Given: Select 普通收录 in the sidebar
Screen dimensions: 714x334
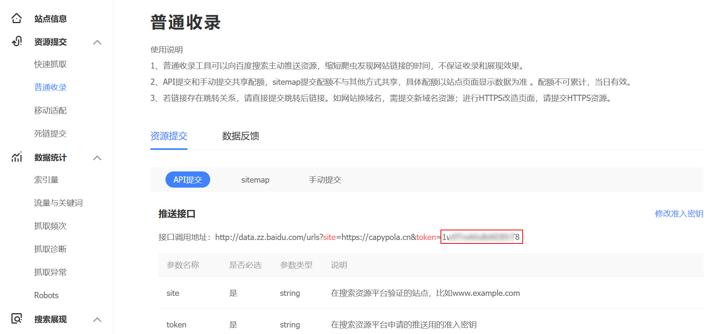Looking at the screenshot, I should (x=50, y=87).
